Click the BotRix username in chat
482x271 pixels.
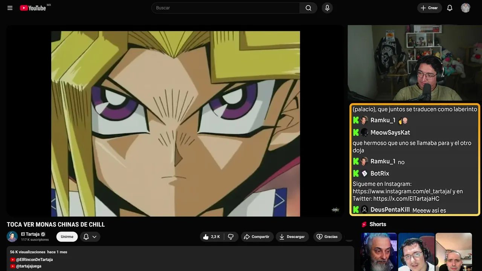(380, 174)
